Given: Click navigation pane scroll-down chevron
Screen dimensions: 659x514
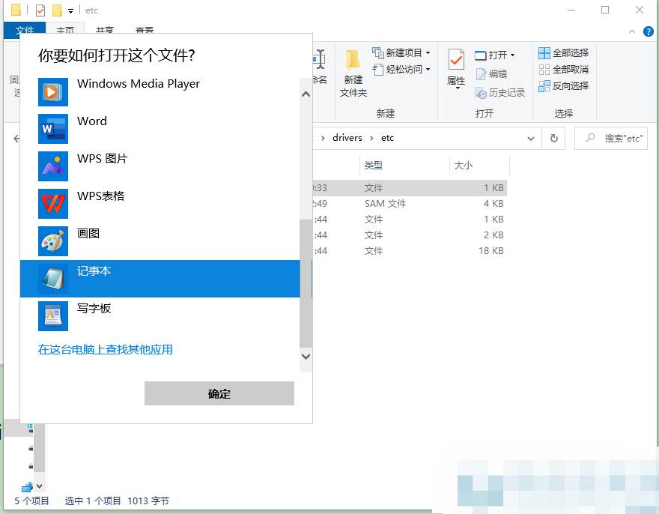Looking at the screenshot, I should (x=39, y=486).
